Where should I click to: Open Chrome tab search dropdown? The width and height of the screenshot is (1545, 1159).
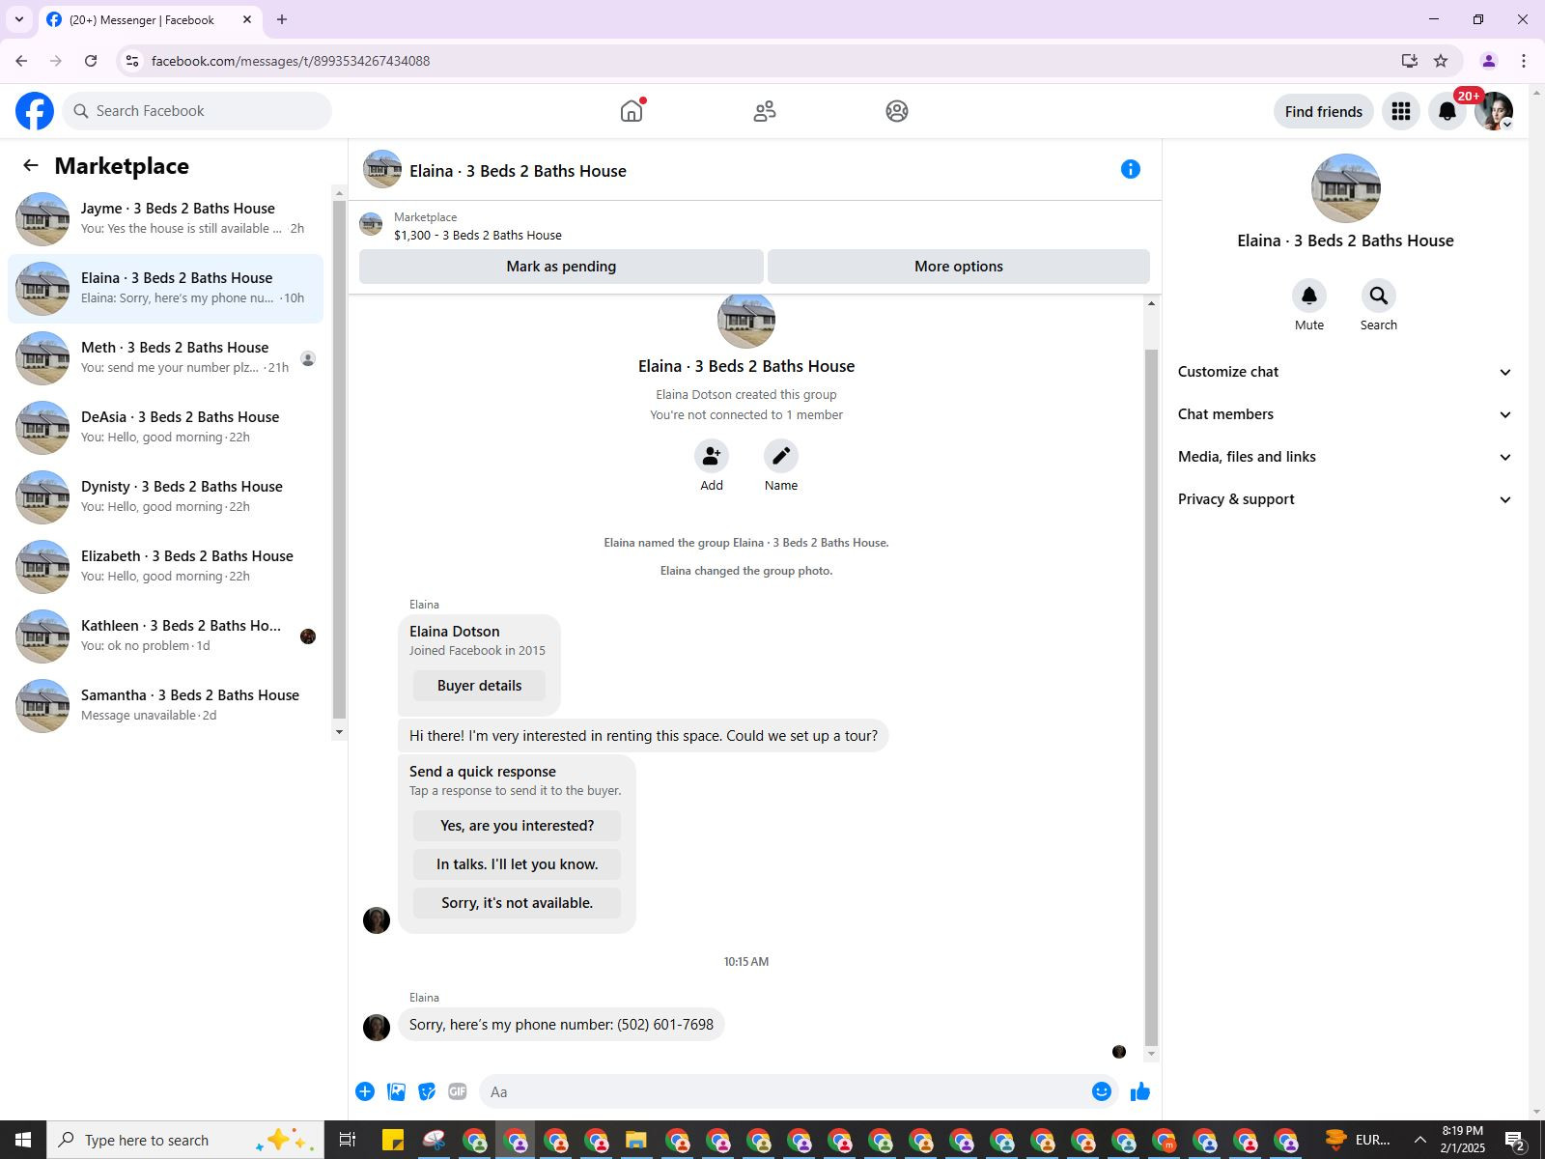[x=19, y=19]
